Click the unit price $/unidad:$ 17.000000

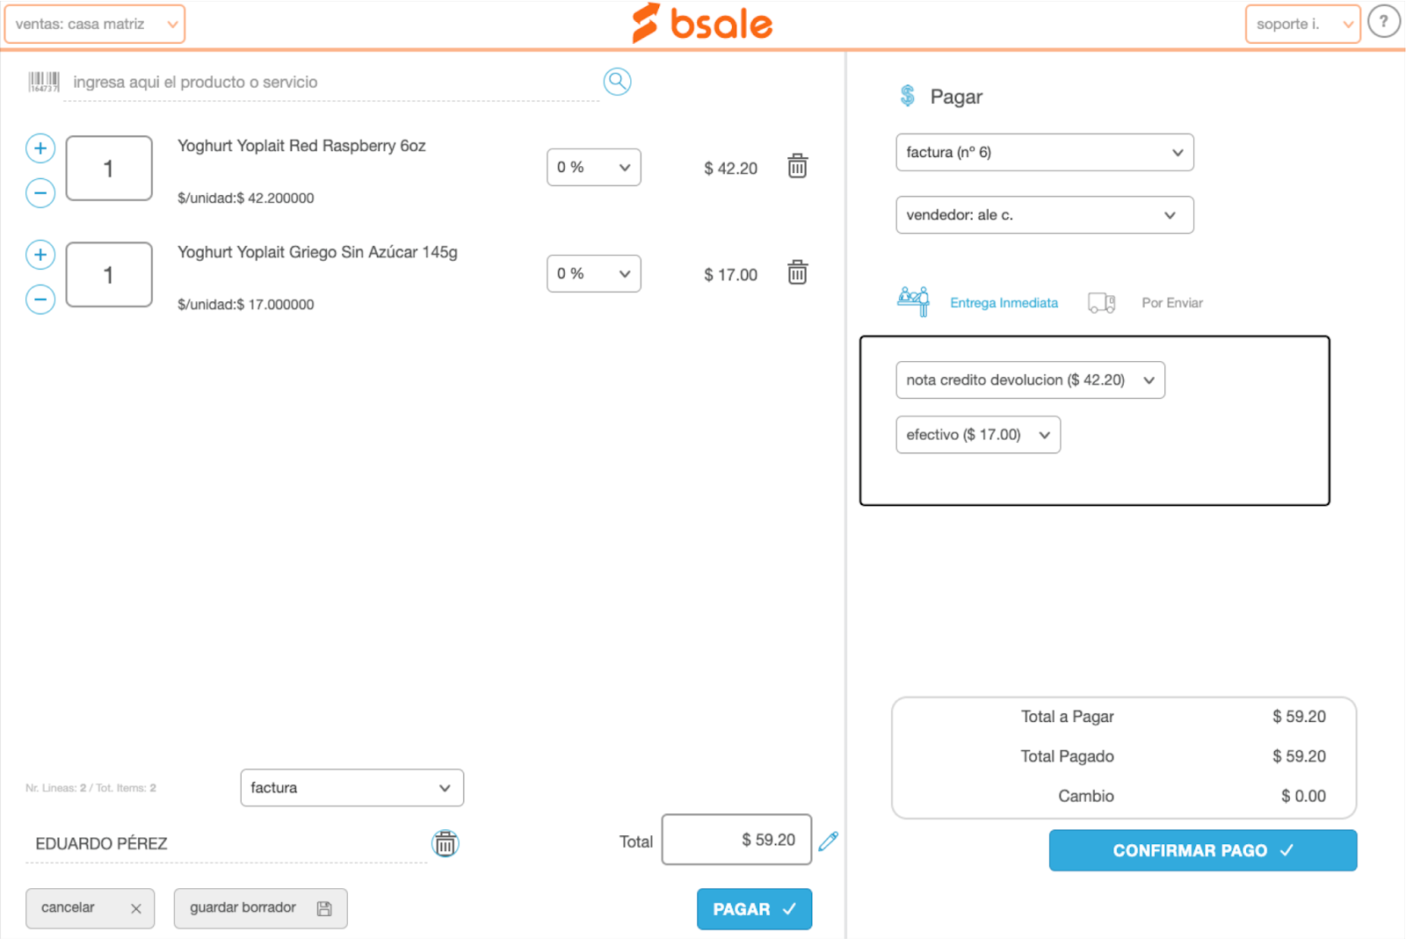[x=245, y=305]
